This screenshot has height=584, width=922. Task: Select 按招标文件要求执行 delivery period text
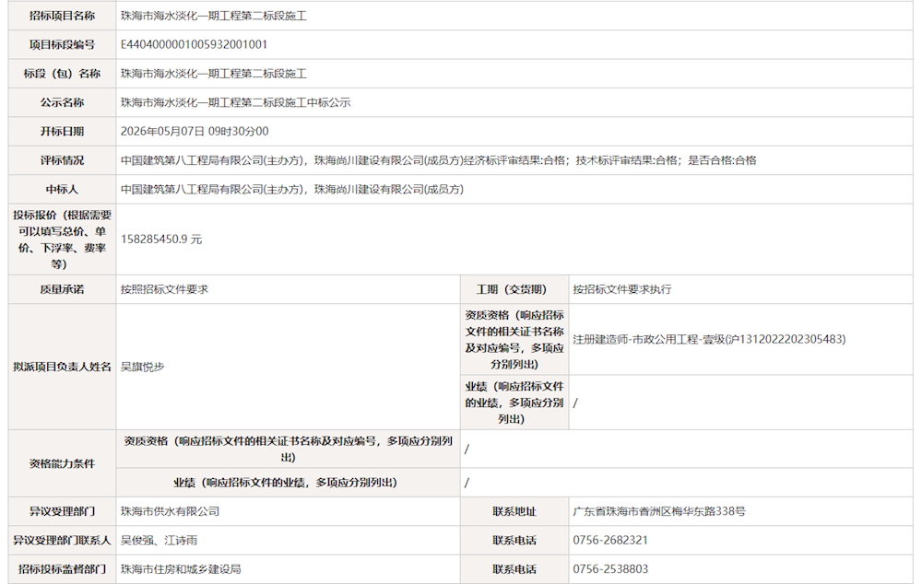coord(622,289)
